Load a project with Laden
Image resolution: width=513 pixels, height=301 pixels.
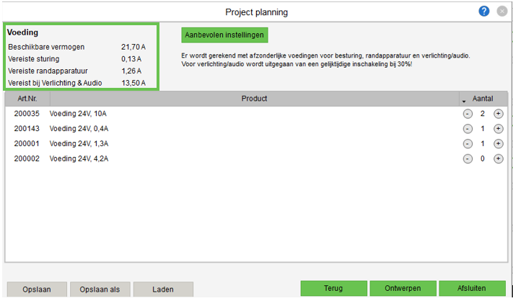tap(163, 289)
